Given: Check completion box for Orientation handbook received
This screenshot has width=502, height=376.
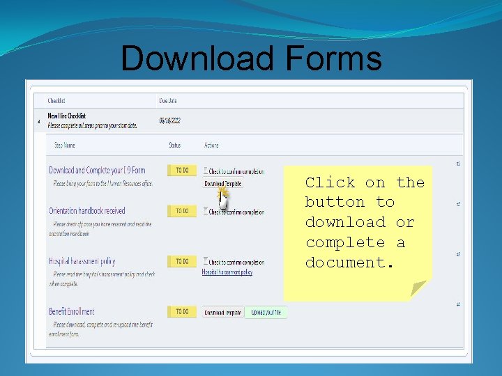Looking at the screenshot, I should pos(206,211).
